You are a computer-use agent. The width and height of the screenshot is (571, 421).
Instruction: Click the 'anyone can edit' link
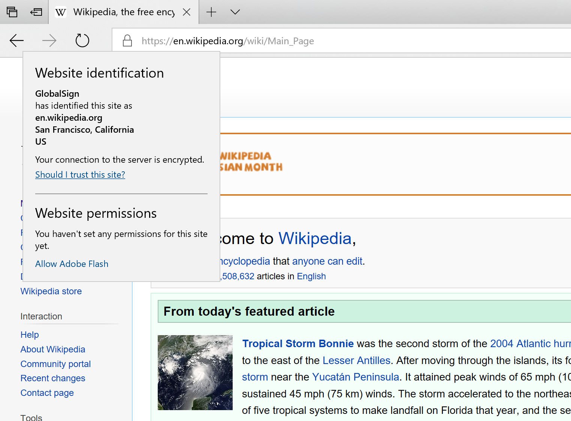[x=327, y=261]
